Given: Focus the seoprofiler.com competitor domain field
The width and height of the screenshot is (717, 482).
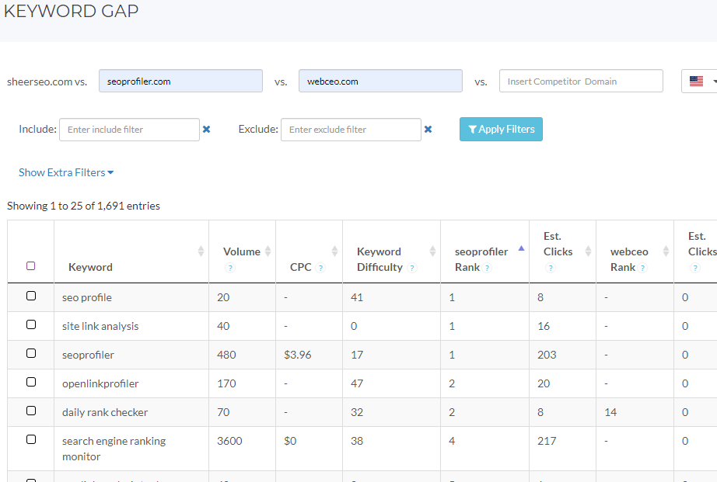Looking at the screenshot, I should 180,81.
